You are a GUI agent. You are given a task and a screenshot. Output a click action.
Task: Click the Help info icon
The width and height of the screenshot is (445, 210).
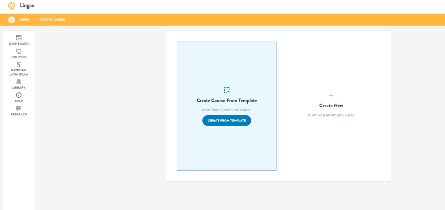(x=19, y=95)
